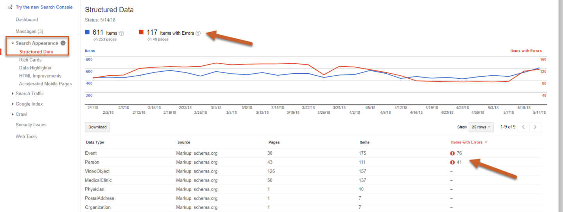Click the red error icon in Person row

(452, 163)
